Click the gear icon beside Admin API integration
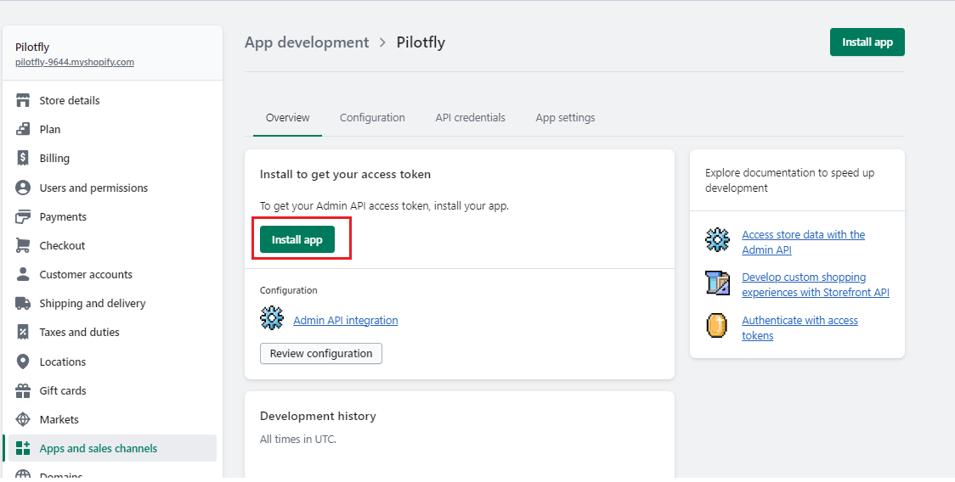This screenshot has width=955, height=482. (272, 319)
